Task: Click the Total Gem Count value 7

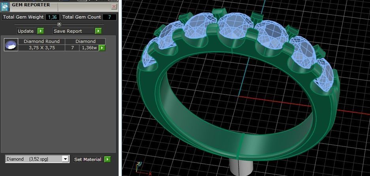Action: pos(109,17)
